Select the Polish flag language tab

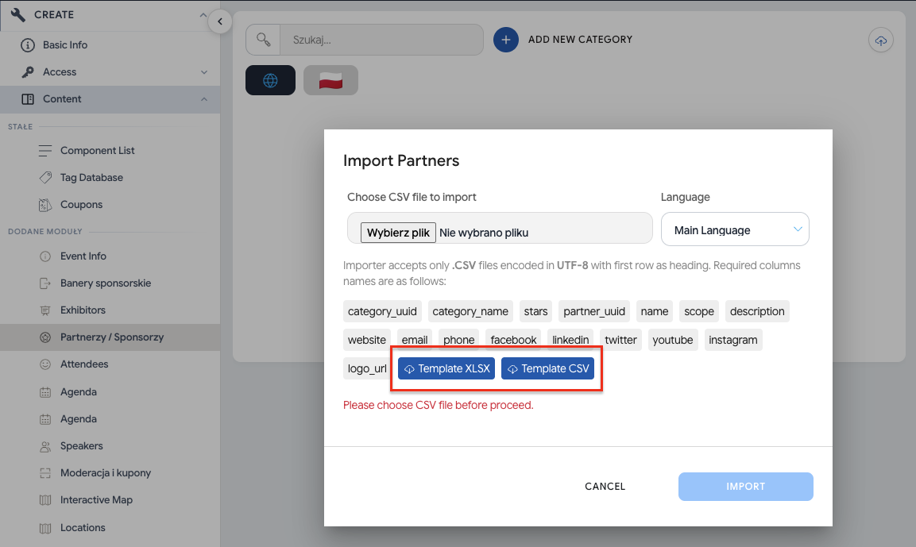coord(330,80)
